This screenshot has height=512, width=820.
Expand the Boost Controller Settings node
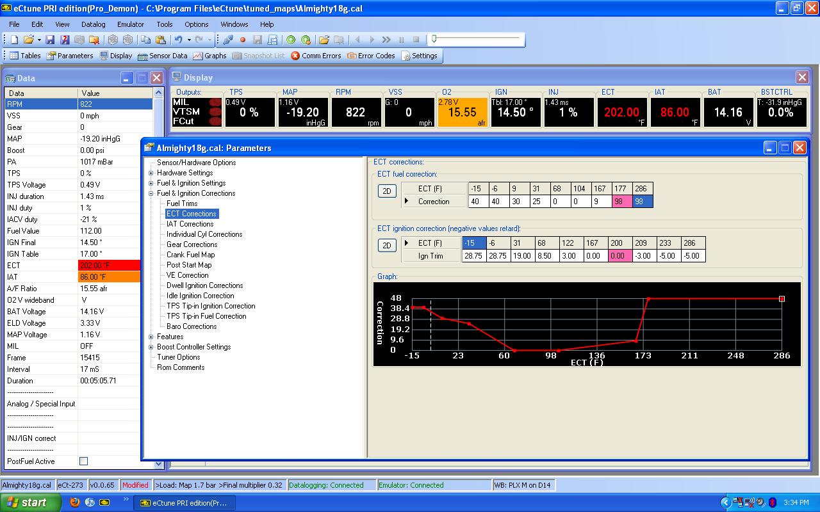pos(151,347)
